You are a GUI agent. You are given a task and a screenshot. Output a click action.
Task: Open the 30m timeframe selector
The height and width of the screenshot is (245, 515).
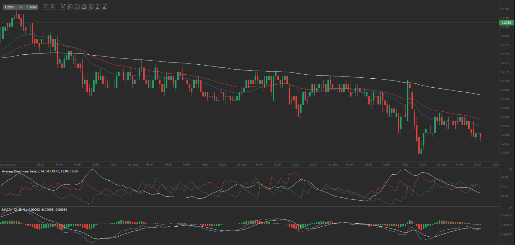[x=63, y=7]
